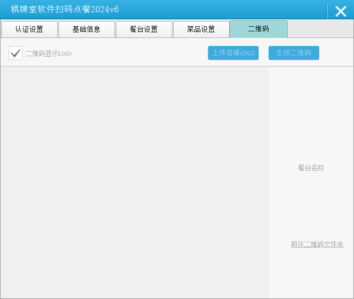Open the 基础信息 tab
Screen dimensions: 354x299
86,29
